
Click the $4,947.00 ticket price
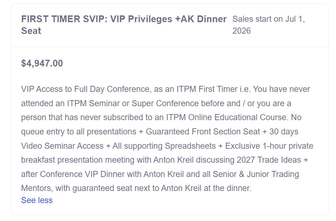point(42,63)
